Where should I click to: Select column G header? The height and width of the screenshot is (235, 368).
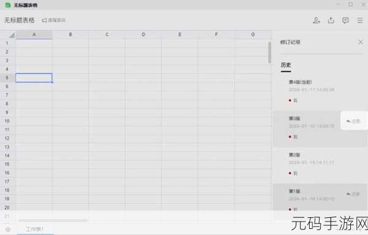coord(253,35)
